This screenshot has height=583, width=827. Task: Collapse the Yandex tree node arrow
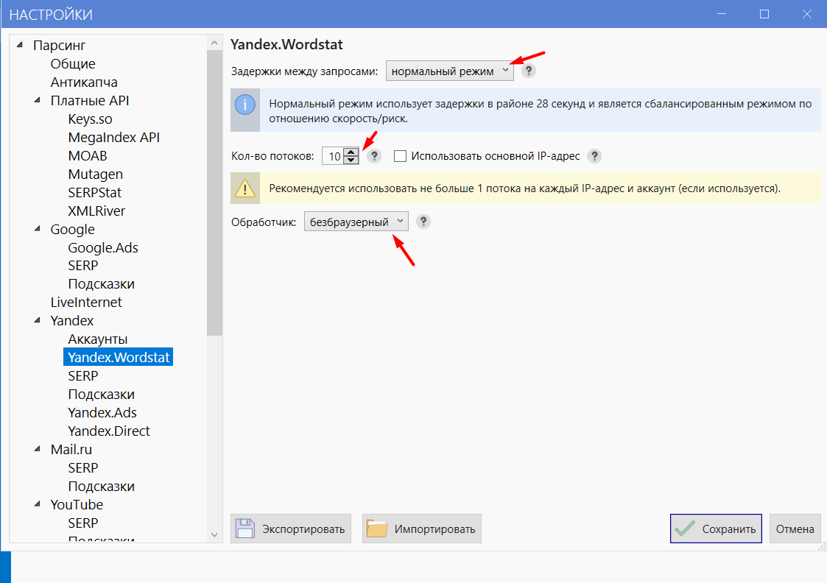[38, 320]
